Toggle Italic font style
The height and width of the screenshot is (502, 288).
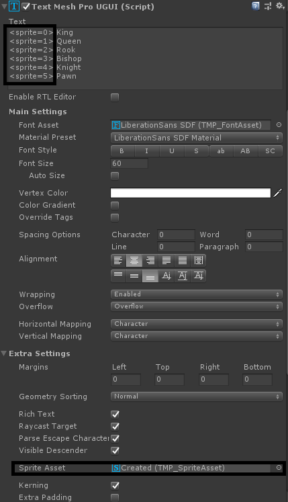click(147, 151)
